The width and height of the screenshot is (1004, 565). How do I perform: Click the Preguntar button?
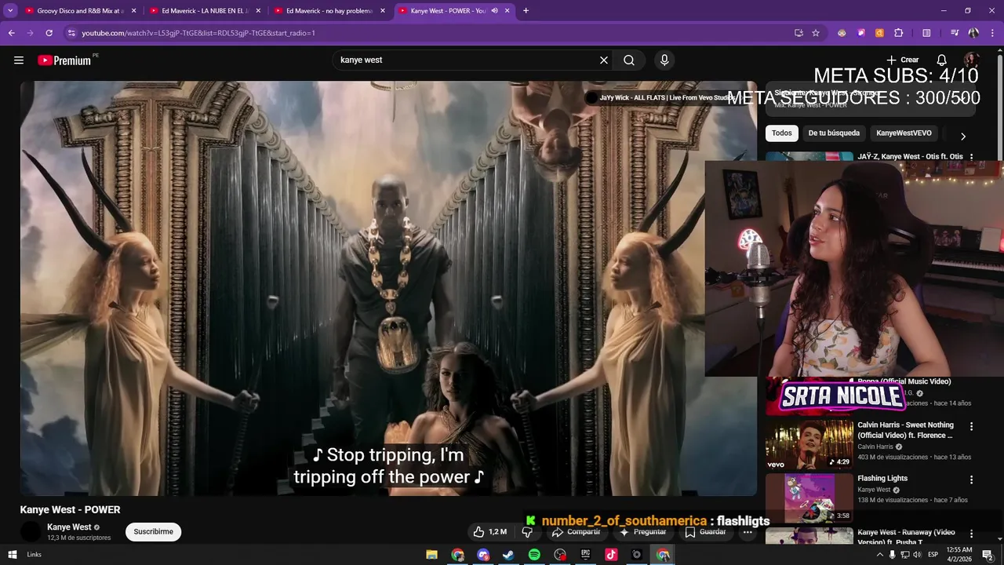(x=643, y=532)
